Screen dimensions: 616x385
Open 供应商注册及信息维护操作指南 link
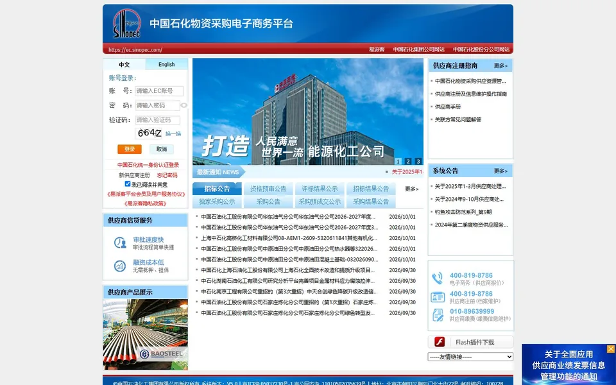(x=470, y=94)
